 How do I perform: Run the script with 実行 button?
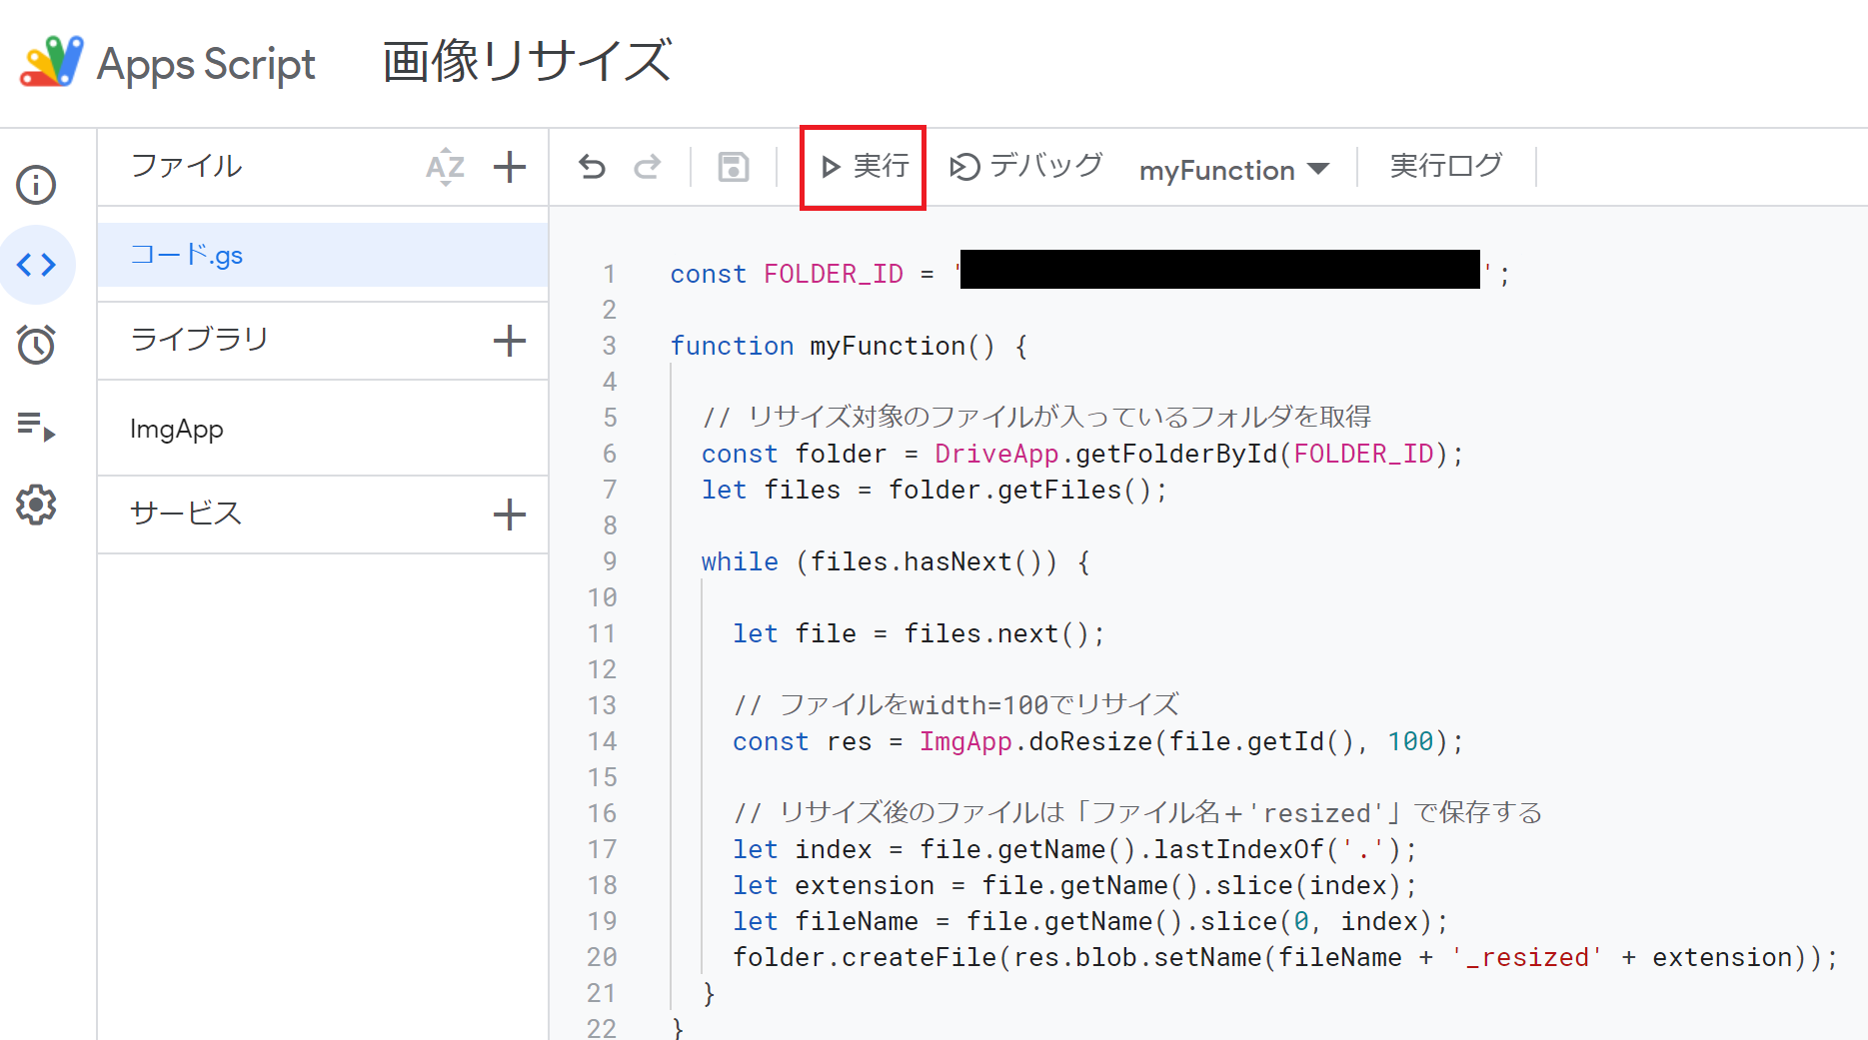click(x=863, y=166)
